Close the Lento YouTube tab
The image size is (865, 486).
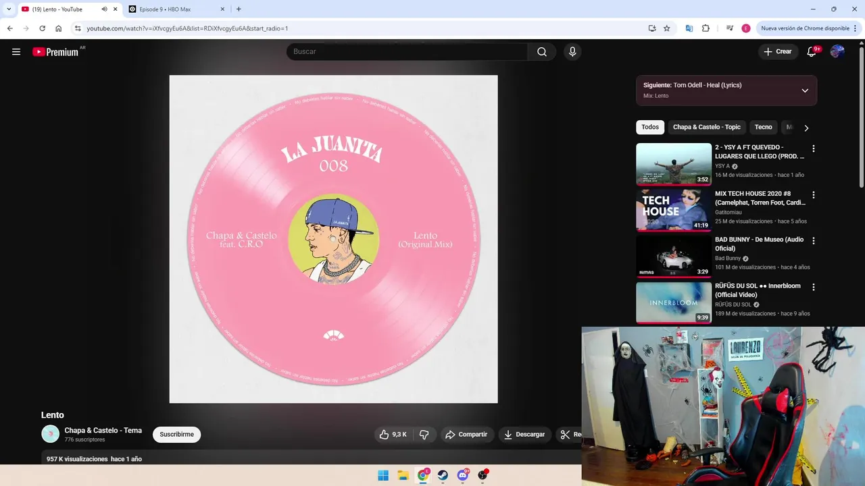click(x=115, y=9)
